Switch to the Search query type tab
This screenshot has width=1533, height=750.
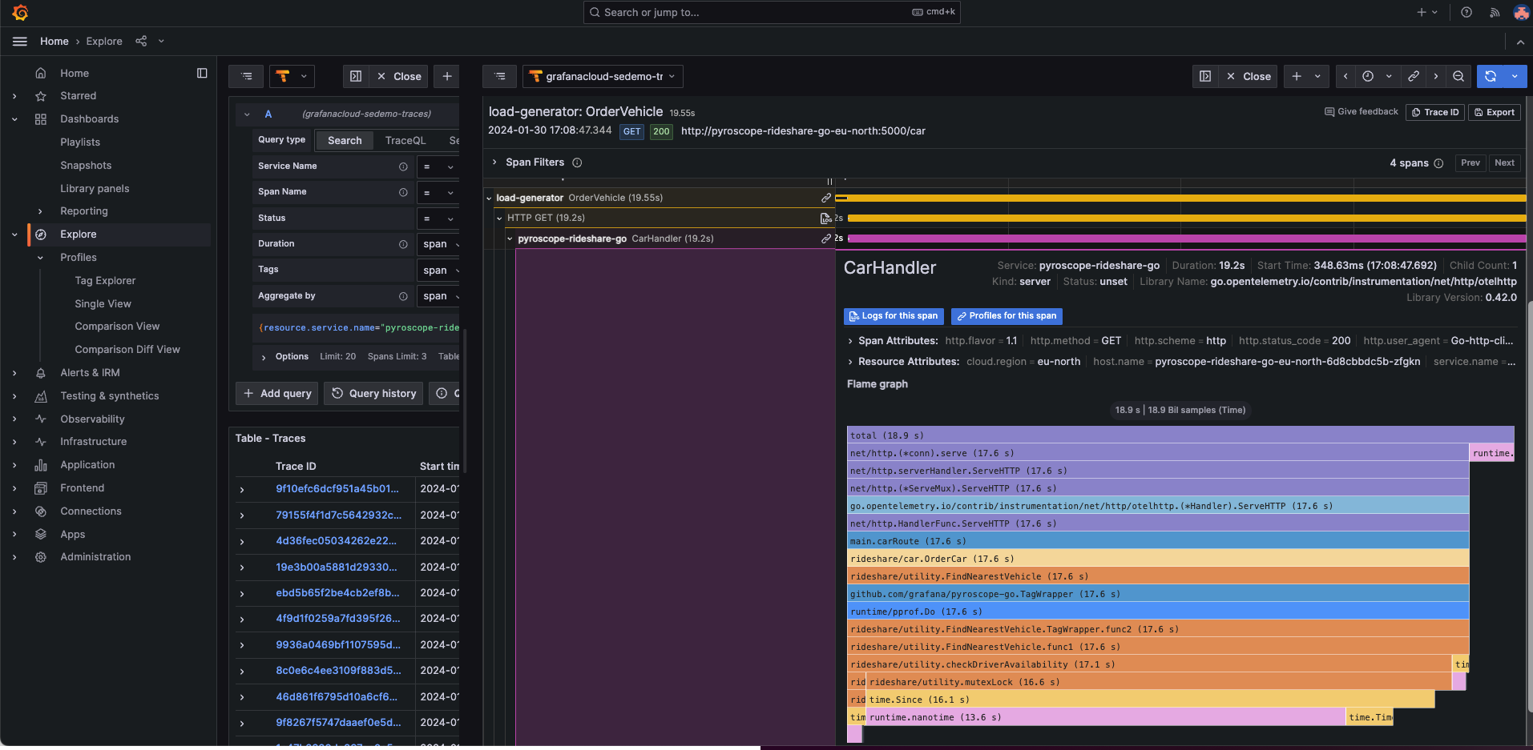(x=344, y=140)
